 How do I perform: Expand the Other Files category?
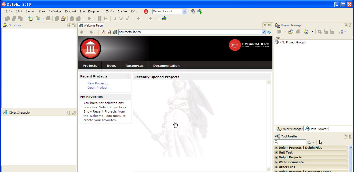point(276,167)
